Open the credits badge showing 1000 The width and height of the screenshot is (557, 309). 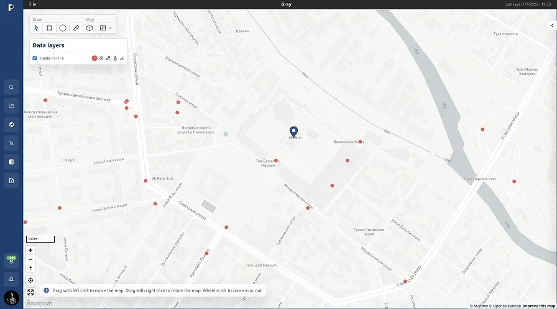11,259
